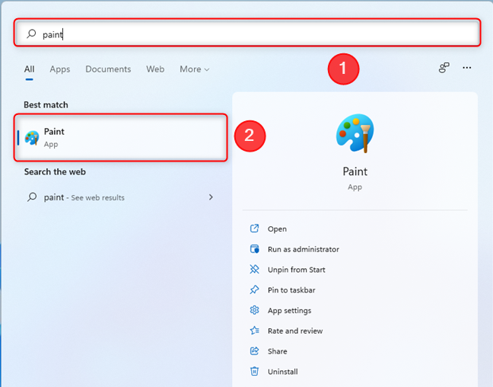This screenshot has width=493, height=387.
Task: Open App settings
Action: point(290,311)
